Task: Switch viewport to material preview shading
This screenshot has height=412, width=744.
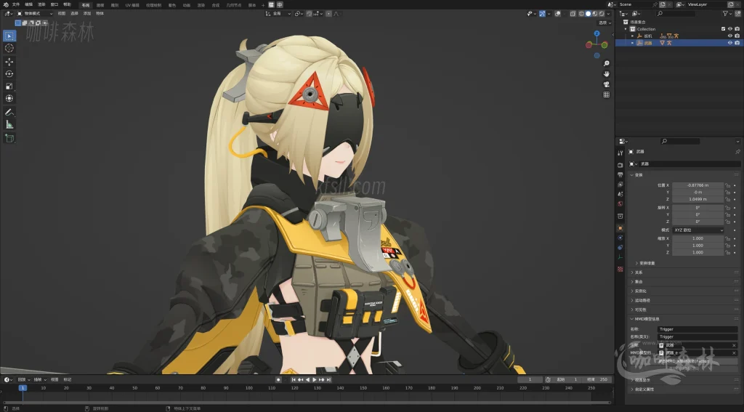Action: [x=594, y=14]
